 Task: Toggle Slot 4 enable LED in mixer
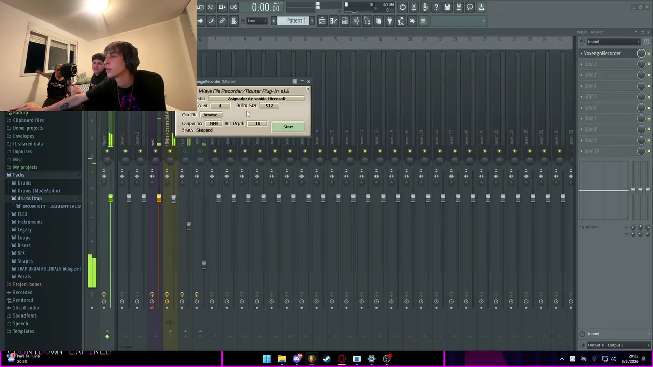pyautogui.click(x=649, y=86)
